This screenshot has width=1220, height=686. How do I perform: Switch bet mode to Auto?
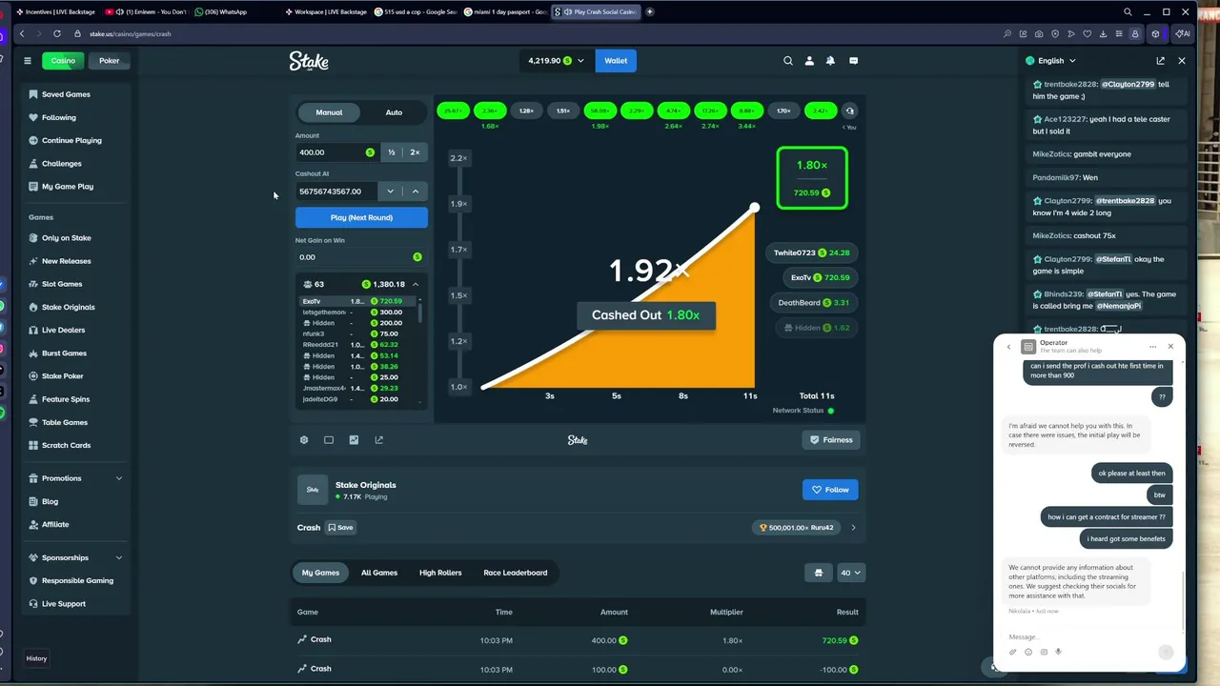click(x=394, y=112)
